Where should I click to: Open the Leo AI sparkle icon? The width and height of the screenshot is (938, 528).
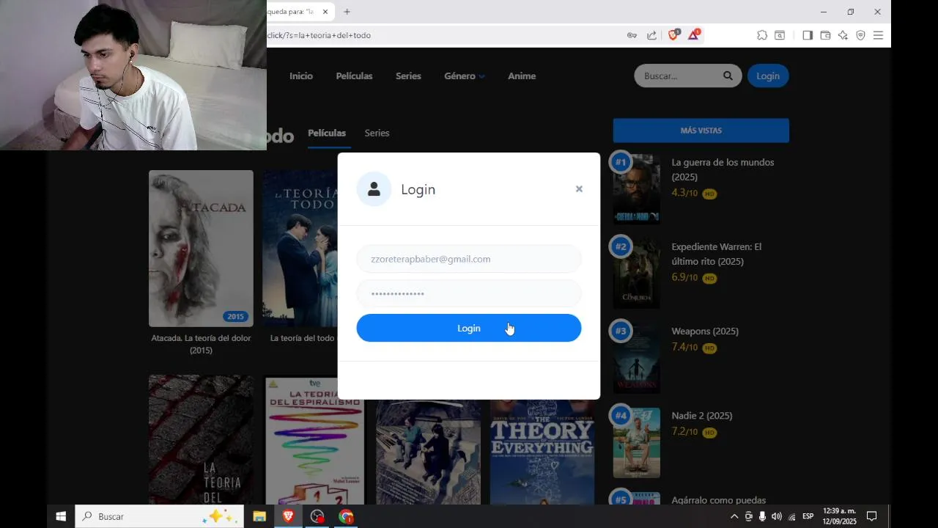[x=843, y=35]
